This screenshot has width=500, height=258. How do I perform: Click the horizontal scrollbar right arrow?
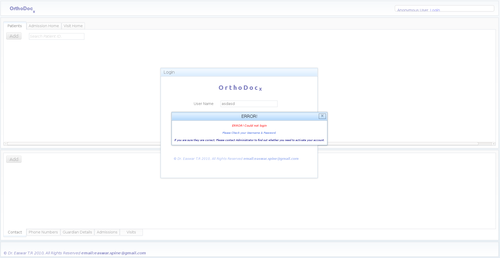[493, 144]
